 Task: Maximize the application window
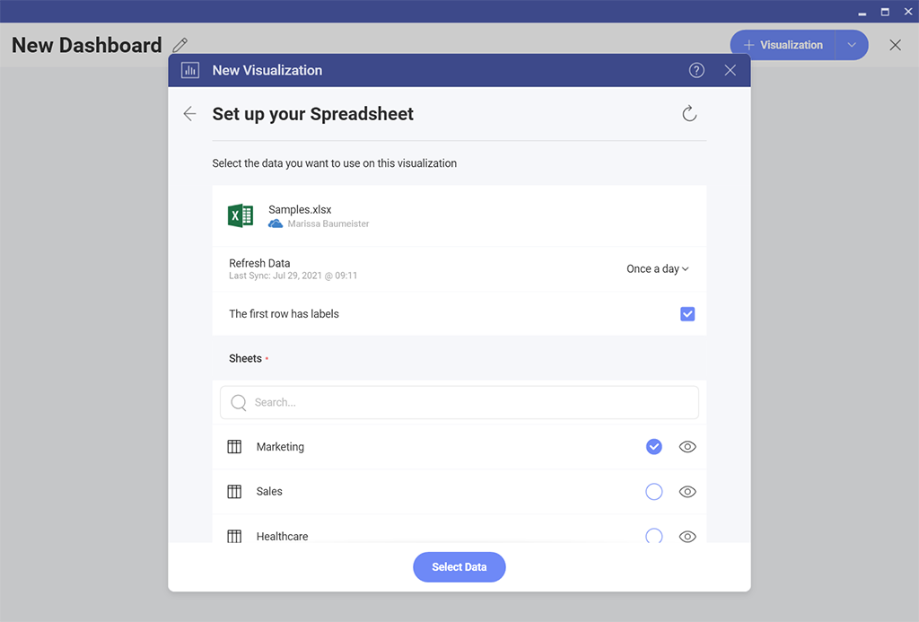click(x=885, y=12)
